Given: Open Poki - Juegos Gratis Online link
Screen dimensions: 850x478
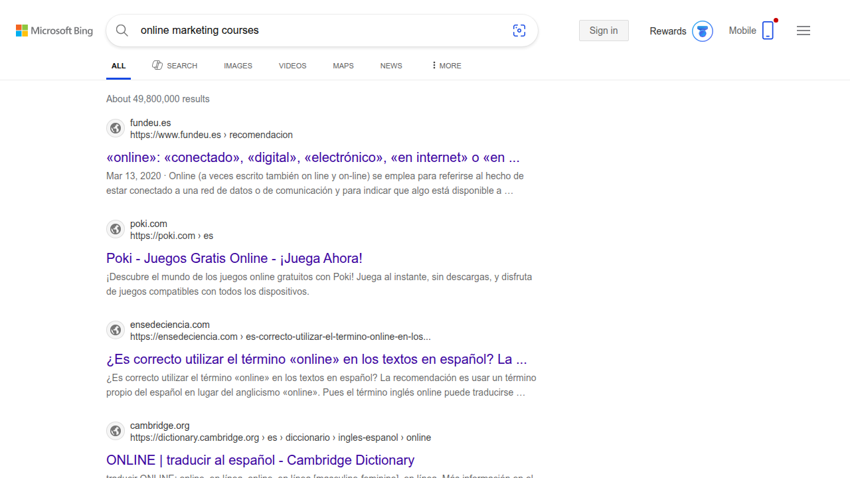Looking at the screenshot, I should [234, 258].
